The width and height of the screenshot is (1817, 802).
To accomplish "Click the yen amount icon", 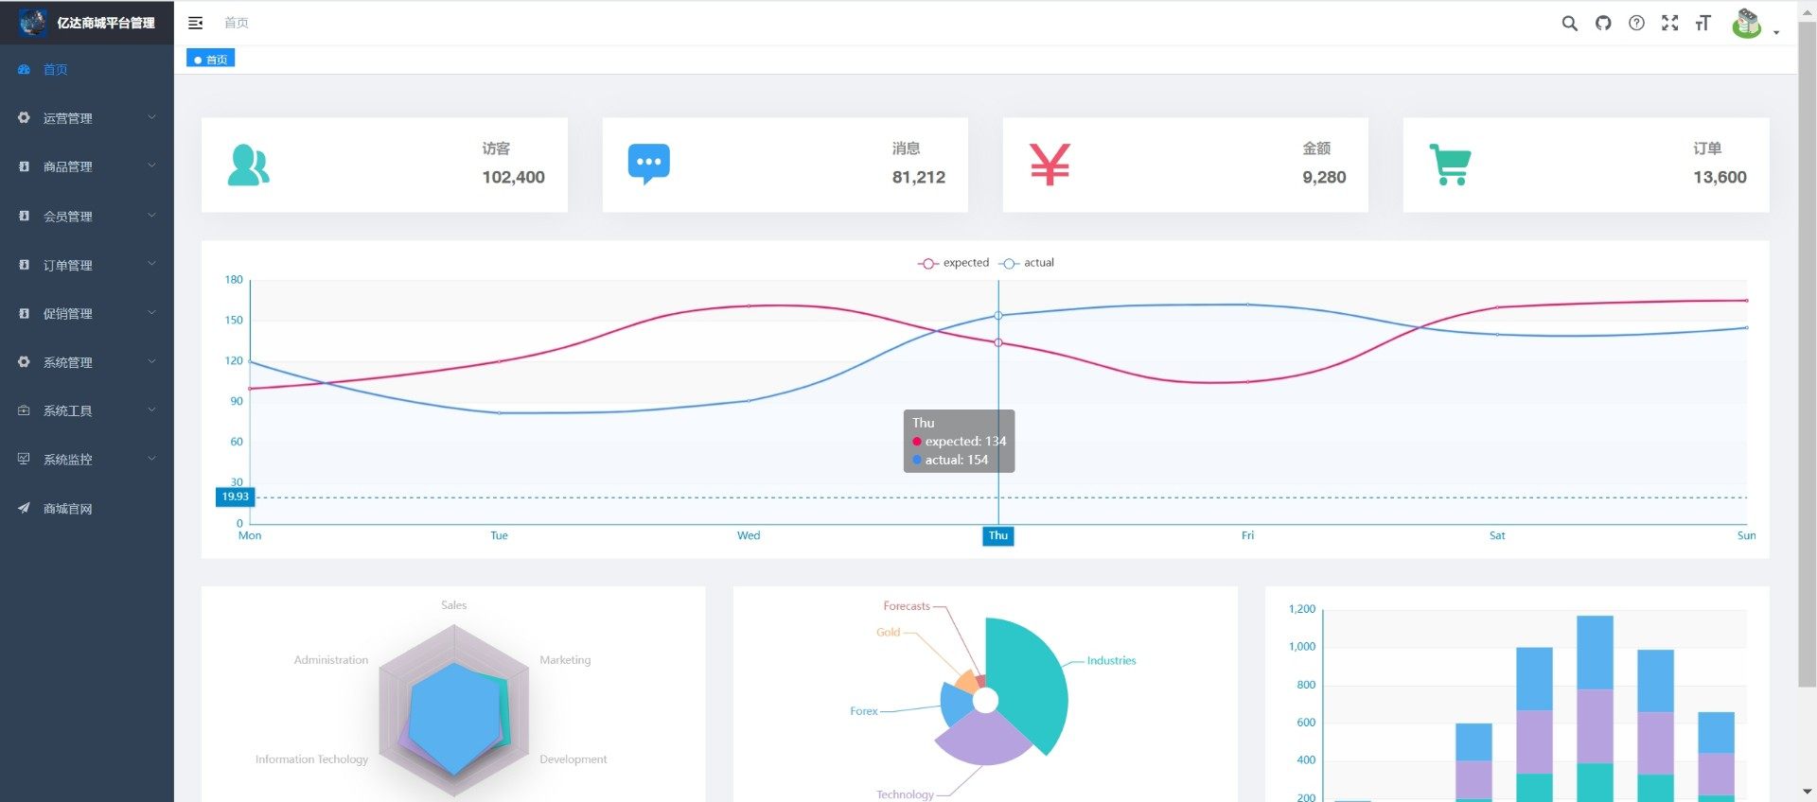I will pos(1050,165).
